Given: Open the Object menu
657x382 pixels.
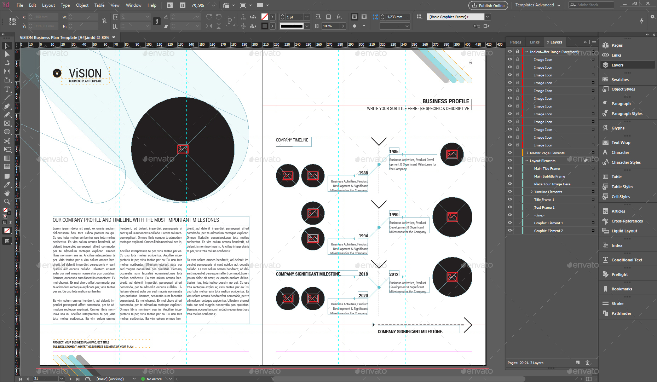Looking at the screenshot, I should 82,5.
